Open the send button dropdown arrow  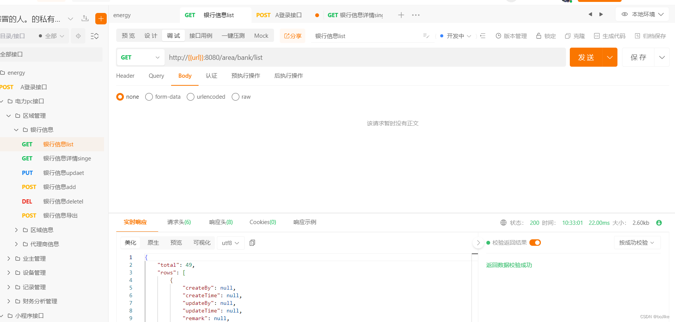(x=610, y=57)
